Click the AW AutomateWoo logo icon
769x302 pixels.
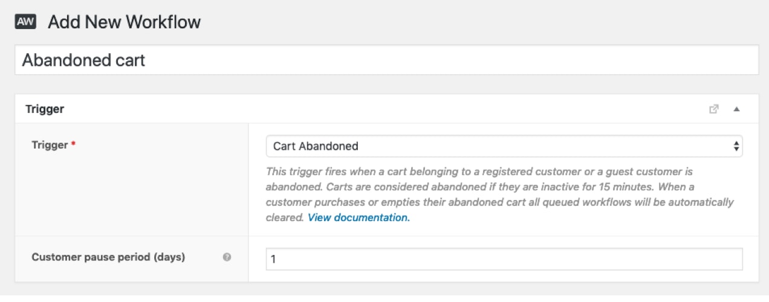pyautogui.click(x=25, y=22)
